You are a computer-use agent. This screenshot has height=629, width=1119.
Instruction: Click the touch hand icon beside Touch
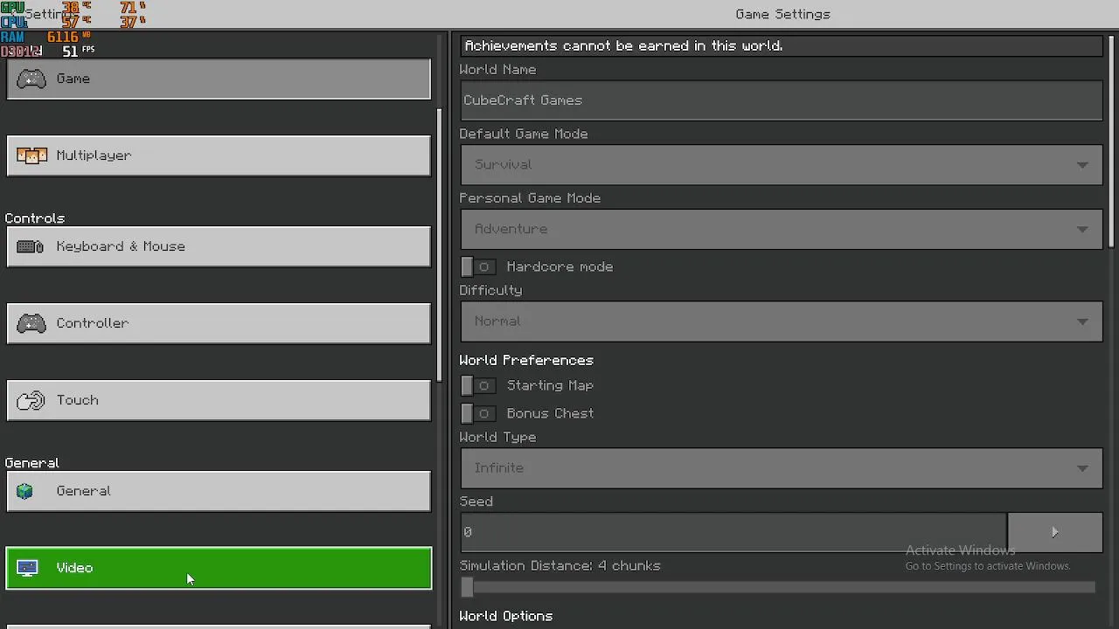31,400
